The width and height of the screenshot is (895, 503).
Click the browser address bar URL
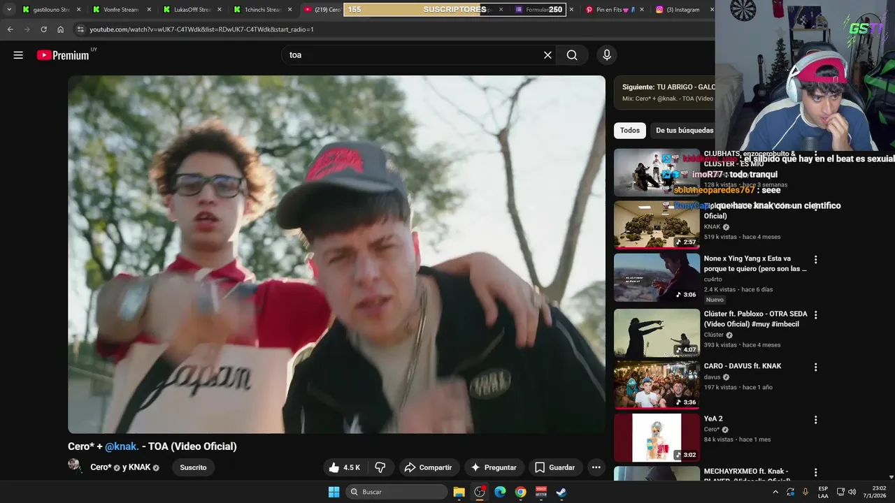click(201, 29)
